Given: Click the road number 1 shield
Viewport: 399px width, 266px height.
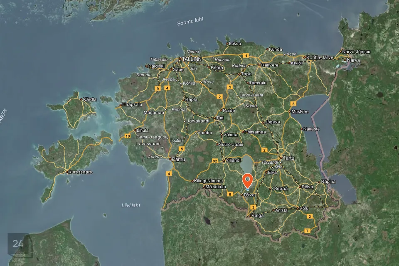Looking at the screenshot, I should tap(246, 55).
